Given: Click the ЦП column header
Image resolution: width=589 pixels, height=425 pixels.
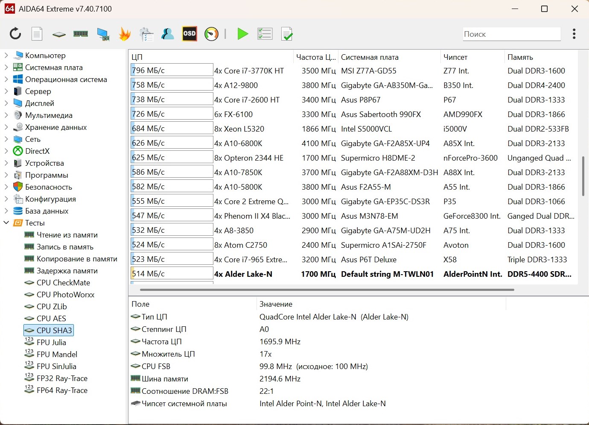Looking at the screenshot, I should click(137, 57).
